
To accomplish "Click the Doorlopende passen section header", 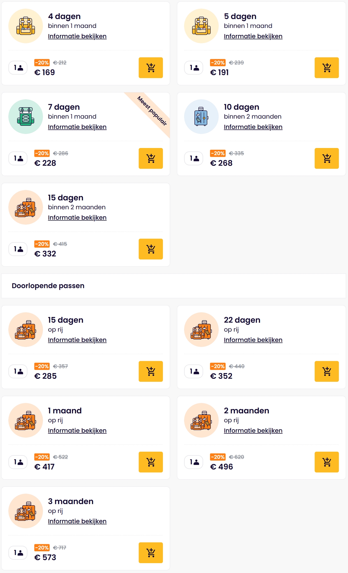I will pyautogui.click(x=48, y=286).
